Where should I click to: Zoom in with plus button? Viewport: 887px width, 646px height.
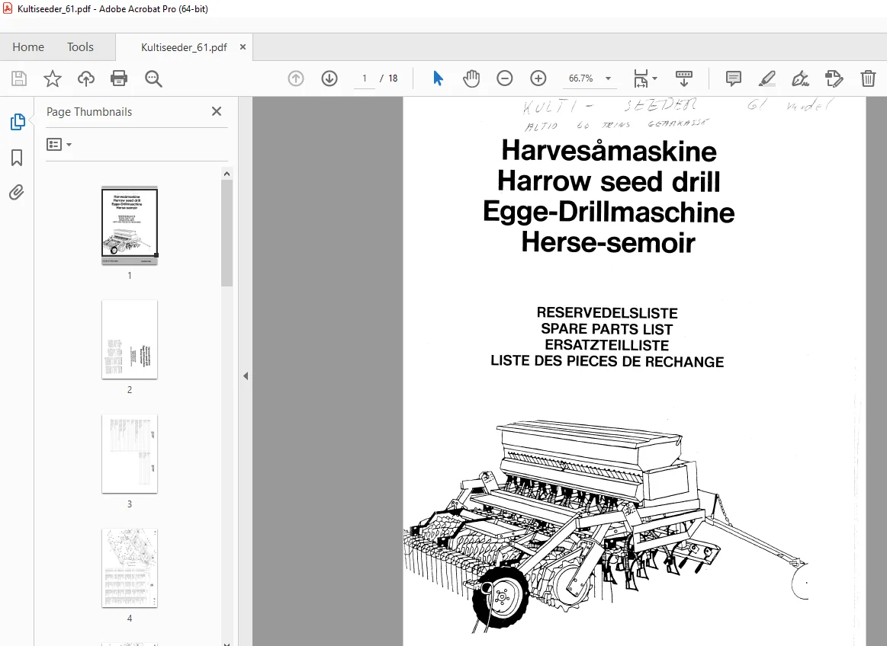tap(538, 78)
